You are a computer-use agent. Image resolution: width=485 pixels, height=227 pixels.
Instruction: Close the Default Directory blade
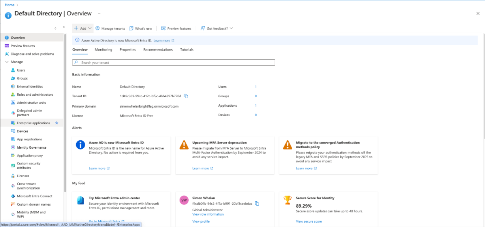(x=478, y=13)
